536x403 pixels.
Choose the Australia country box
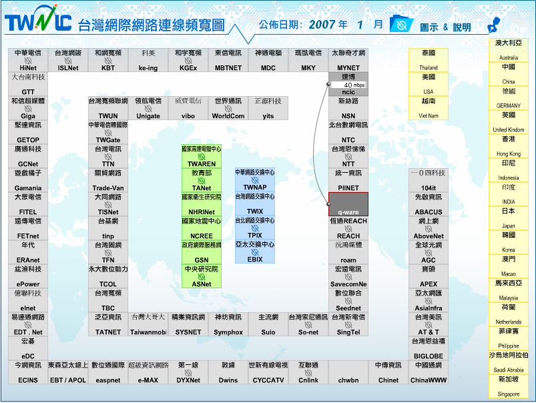pos(509,50)
